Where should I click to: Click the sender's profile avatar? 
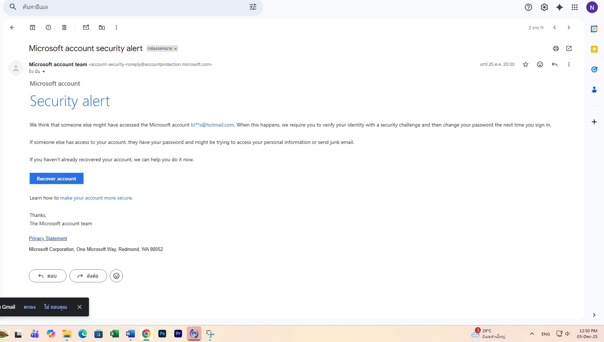16,68
